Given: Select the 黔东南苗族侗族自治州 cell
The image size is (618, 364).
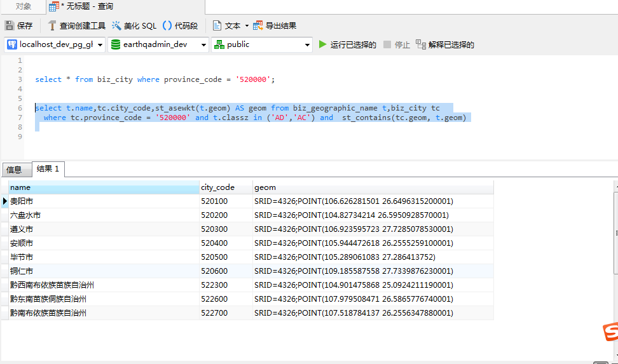Looking at the screenshot, I should (104, 299).
